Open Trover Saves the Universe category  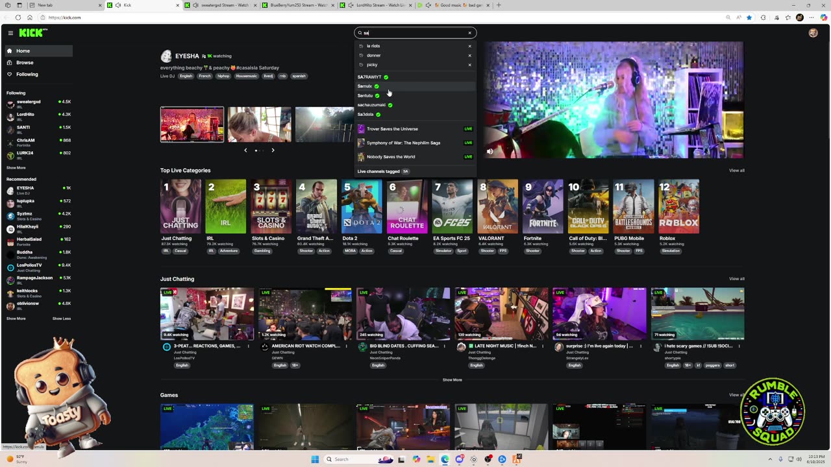[415, 128]
